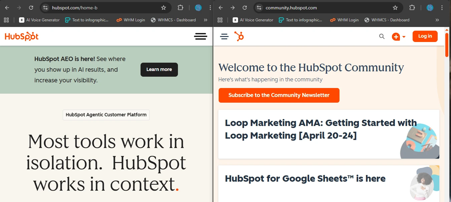Reload the hubspot.com/home-b page

pyautogui.click(x=31, y=8)
